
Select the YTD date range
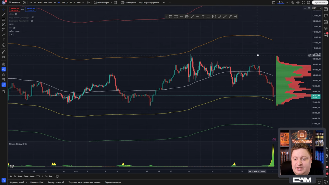(x=38, y=176)
